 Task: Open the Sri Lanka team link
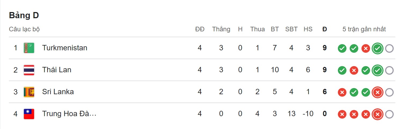tap(58, 92)
